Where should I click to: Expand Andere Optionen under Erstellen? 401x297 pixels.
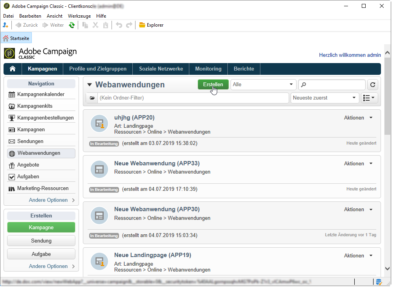[52, 266]
